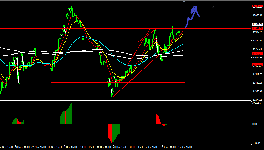Image resolution: width=264 pixels, height=150 pixels.
Task: Click the chart shift triangle marker at top
Action: click(184, 2)
